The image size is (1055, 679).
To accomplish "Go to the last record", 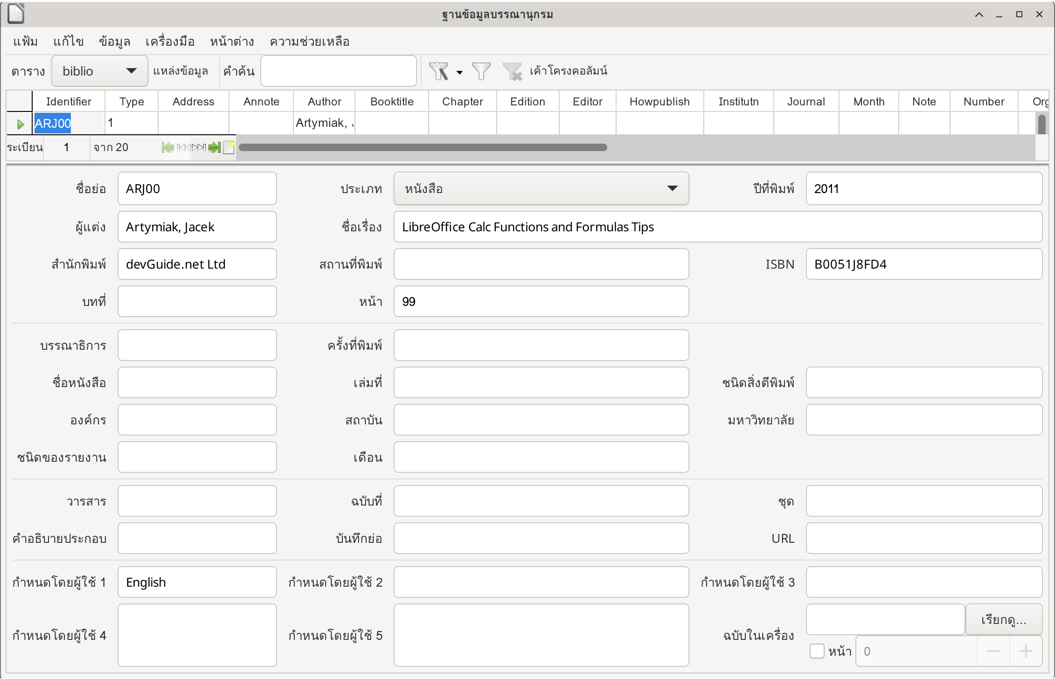I will (215, 147).
